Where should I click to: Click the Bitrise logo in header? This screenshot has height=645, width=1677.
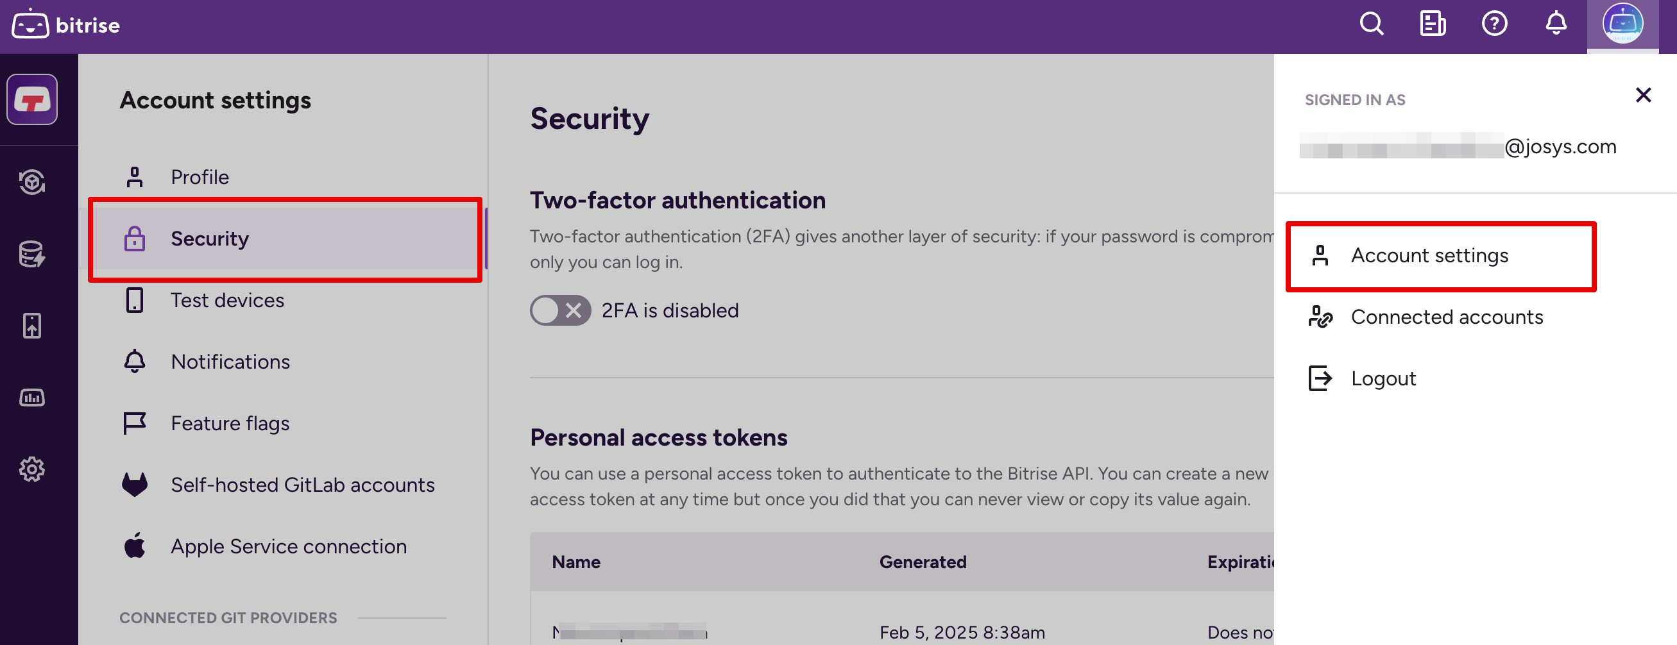tap(65, 25)
